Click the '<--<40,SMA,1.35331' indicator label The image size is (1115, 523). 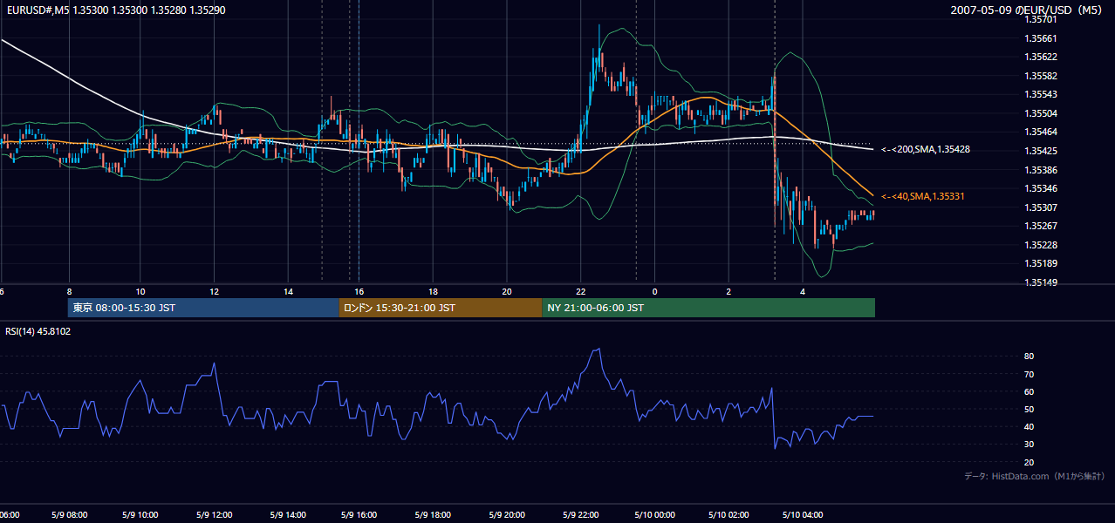(x=923, y=197)
